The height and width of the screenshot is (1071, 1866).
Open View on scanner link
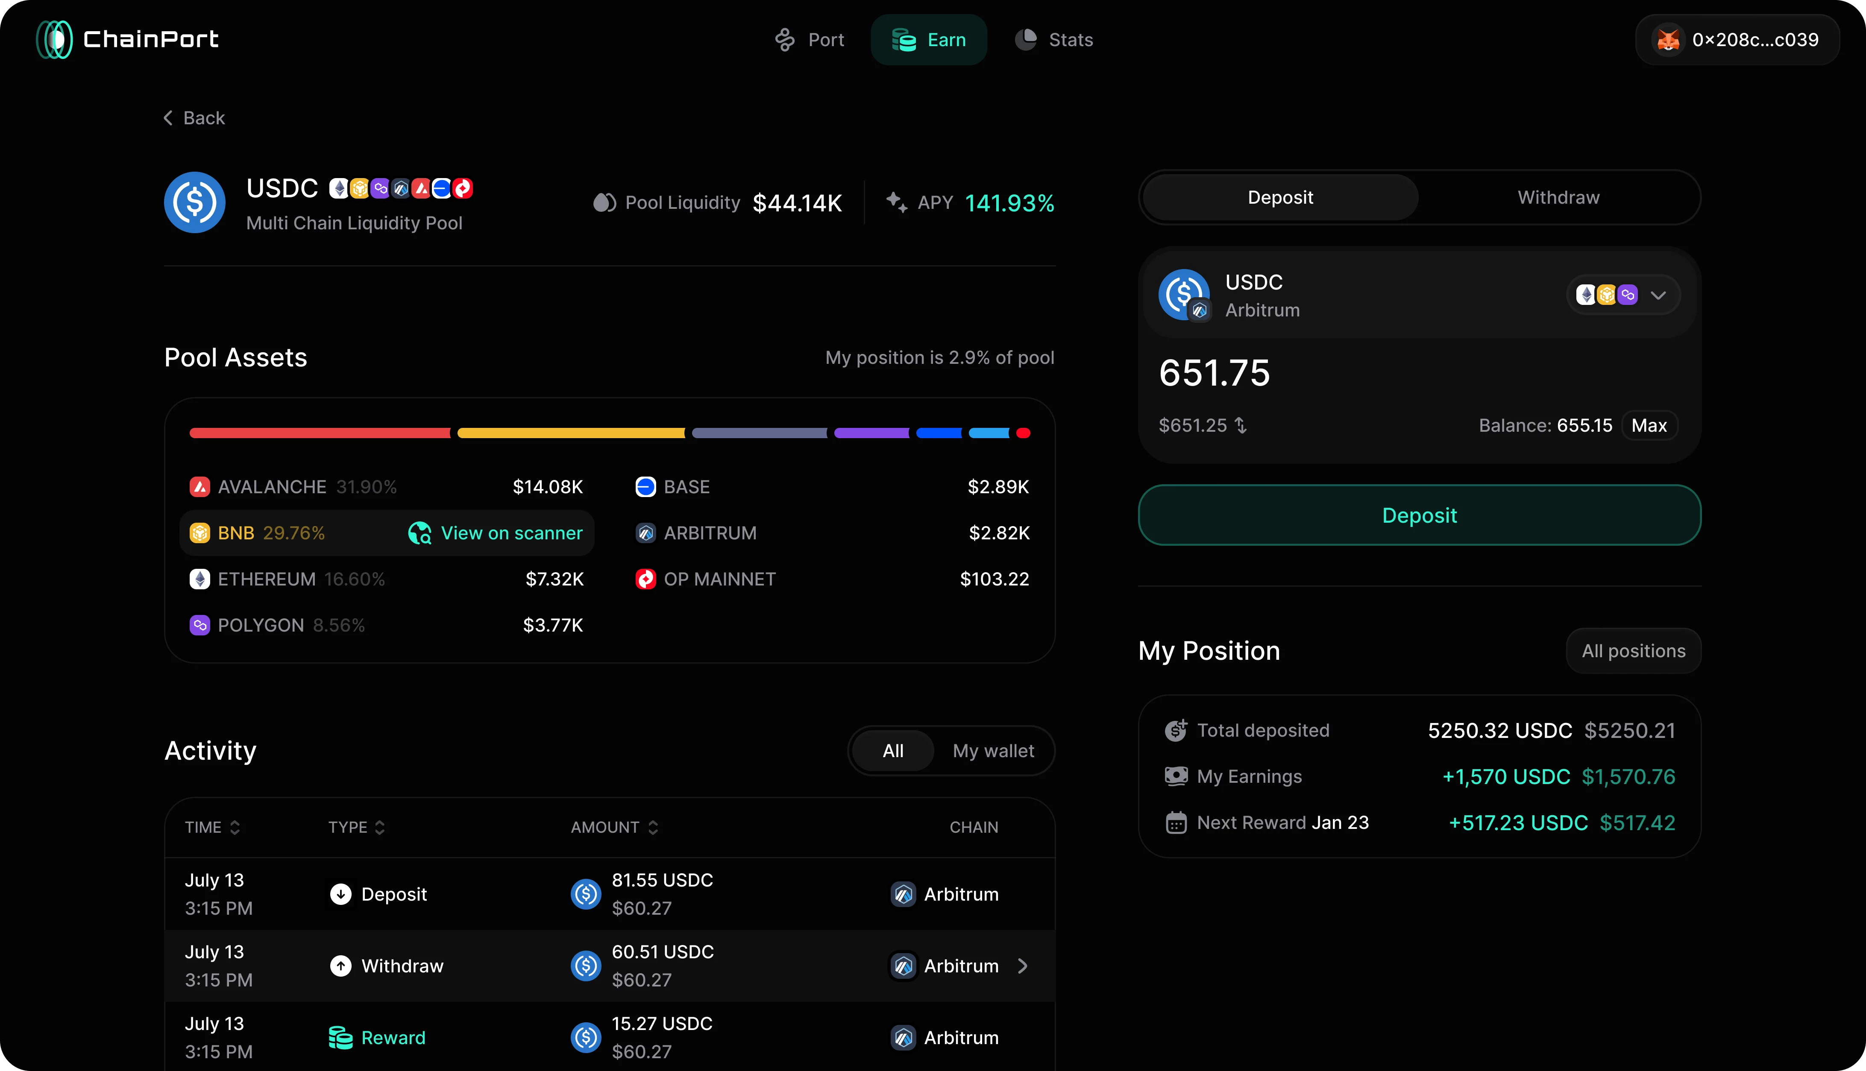(495, 533)
